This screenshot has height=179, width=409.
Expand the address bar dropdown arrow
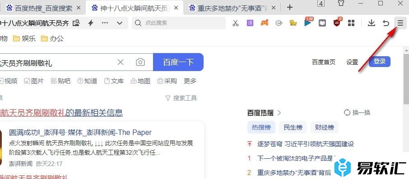coord(120,23)
